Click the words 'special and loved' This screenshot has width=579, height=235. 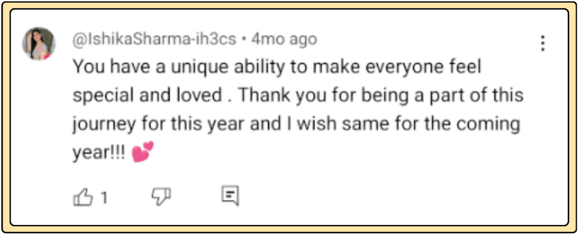point(146,95)
